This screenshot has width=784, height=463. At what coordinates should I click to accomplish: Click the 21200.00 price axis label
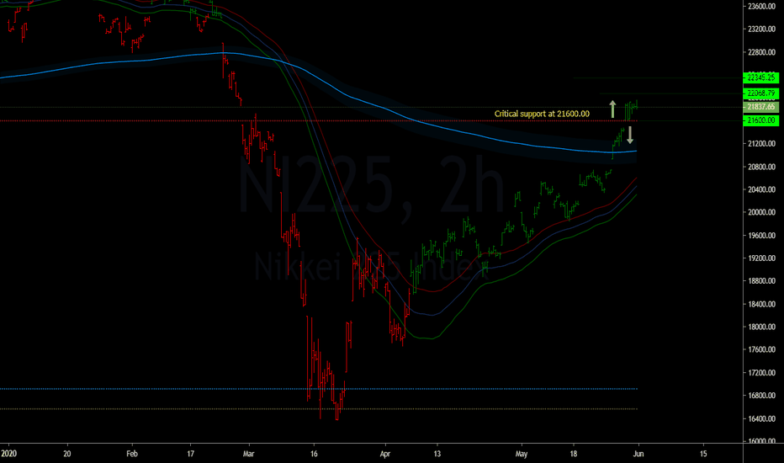pos(761,144)
